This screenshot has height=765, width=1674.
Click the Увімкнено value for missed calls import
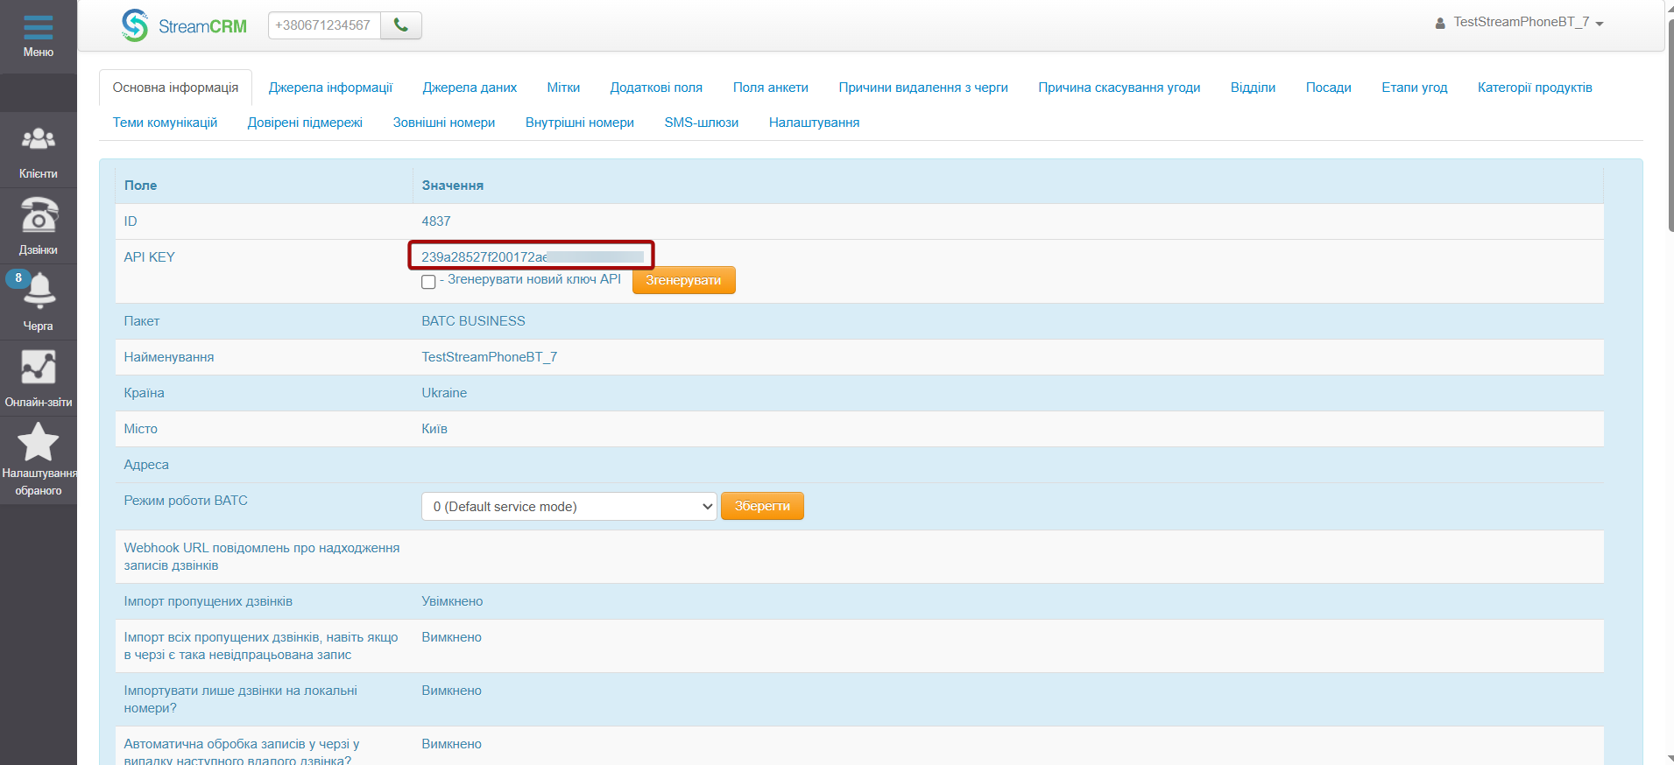(x=452, y=601)
